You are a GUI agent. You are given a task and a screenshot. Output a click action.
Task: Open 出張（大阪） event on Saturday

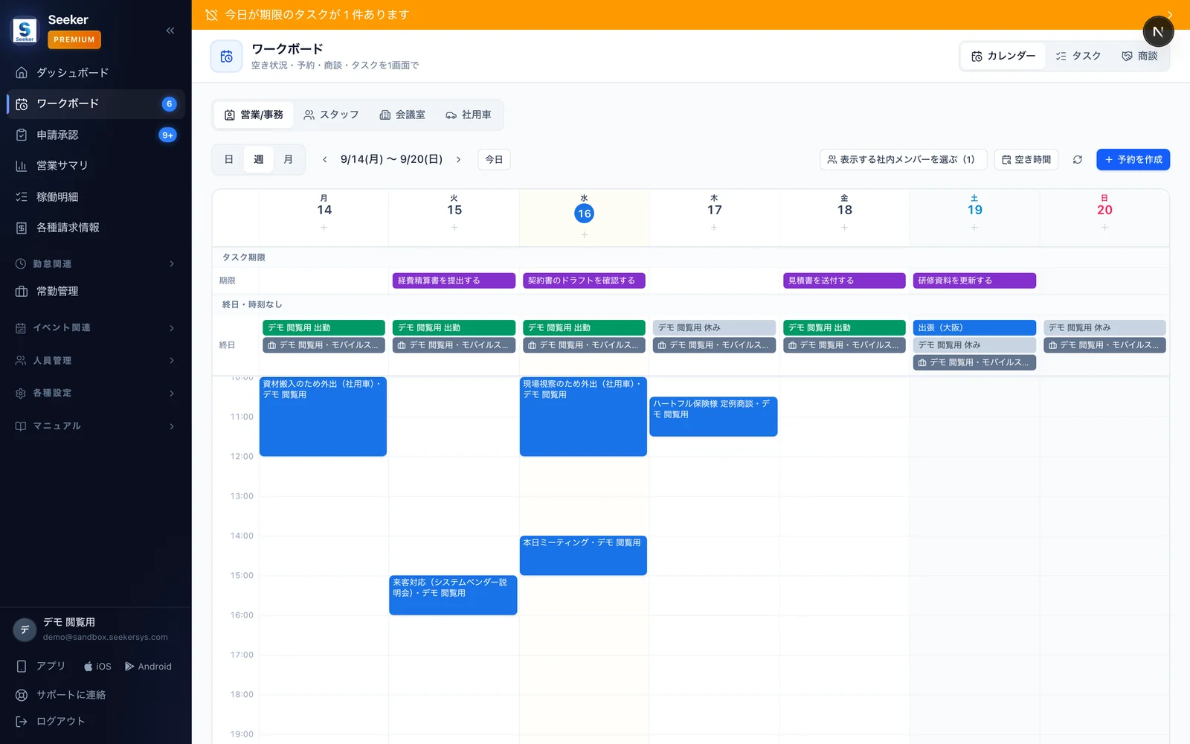(974, 327)
